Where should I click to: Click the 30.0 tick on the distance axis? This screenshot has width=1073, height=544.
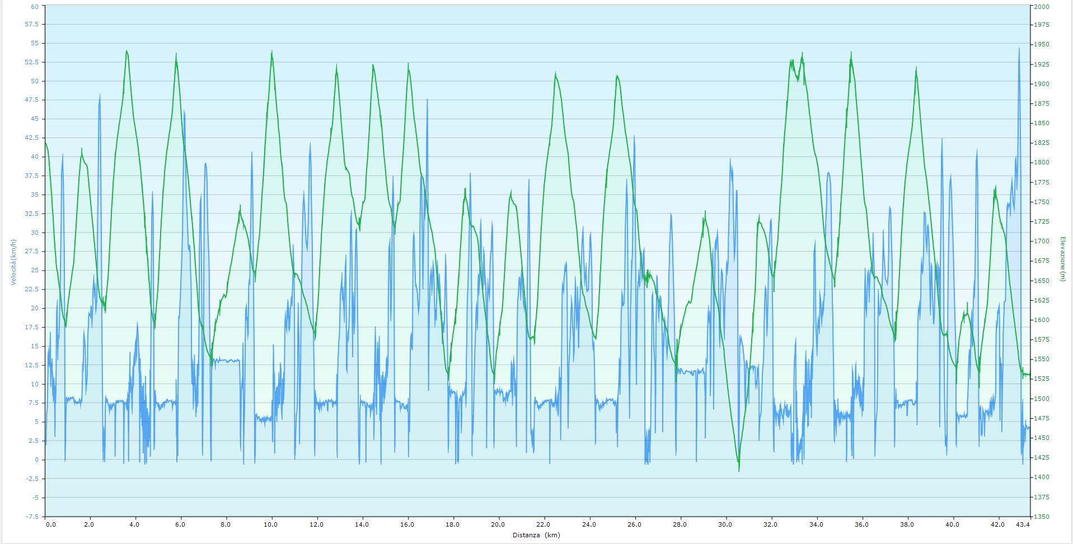click(725, 524)
